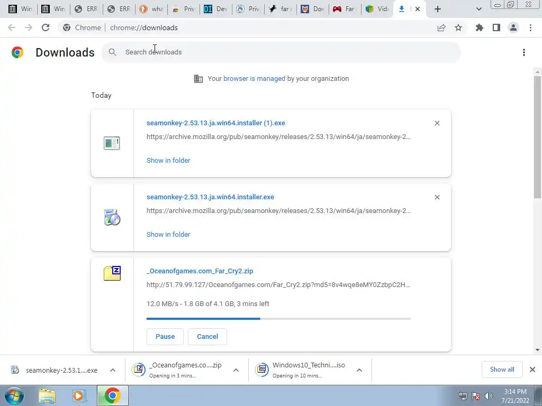Switch to the Dow tab
Viewport: 542px width, 406px height.
click(313, 9)
